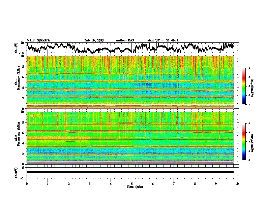Click the ch.2 spectrogram panel
267x206 pixels.
point(130,138)
